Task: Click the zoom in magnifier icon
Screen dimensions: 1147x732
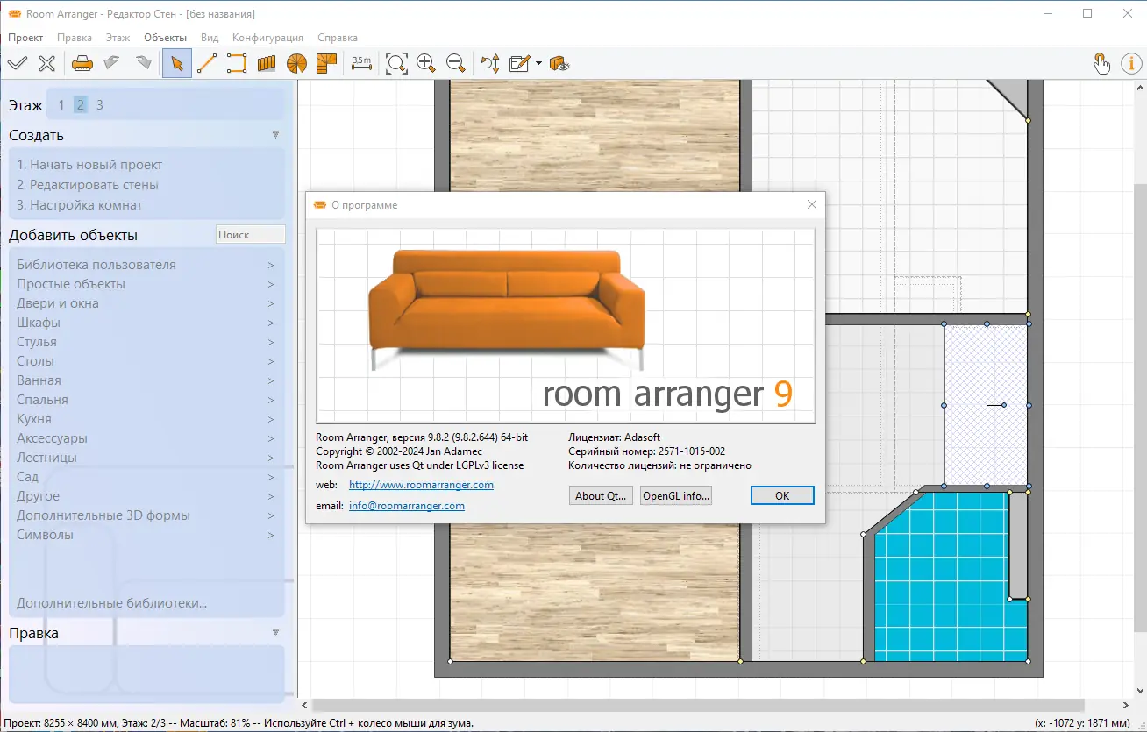Action: click(x=426, y=63)
